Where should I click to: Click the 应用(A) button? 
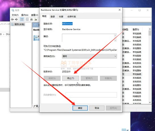pyautogui.click(x=113, y=108)
